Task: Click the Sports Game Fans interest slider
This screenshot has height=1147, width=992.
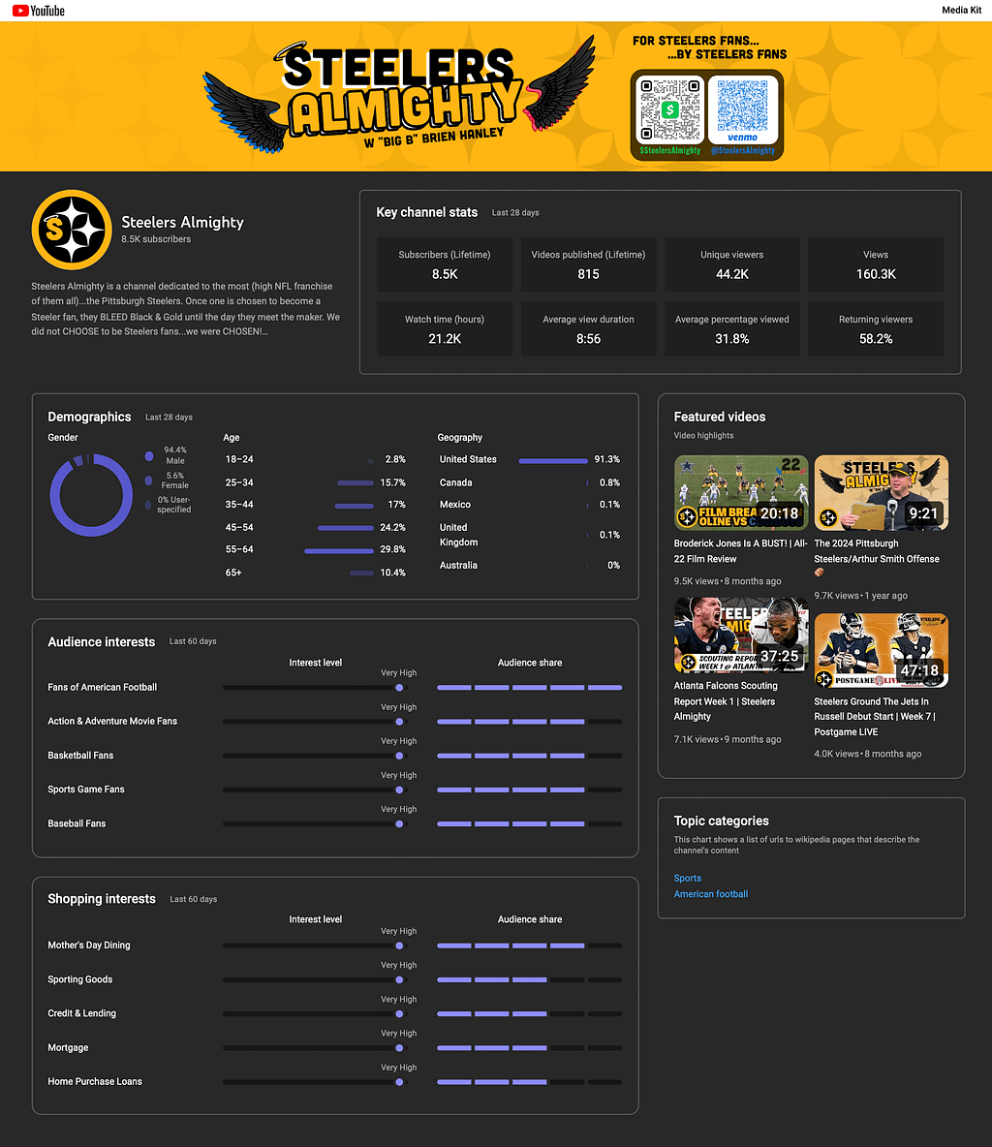Action: pos(315,790)
